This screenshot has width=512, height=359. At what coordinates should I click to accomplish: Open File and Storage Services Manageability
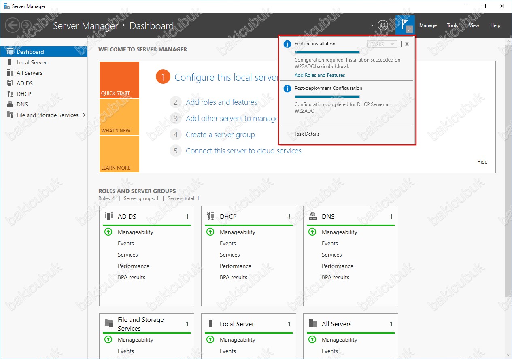[x=136, y=340]
